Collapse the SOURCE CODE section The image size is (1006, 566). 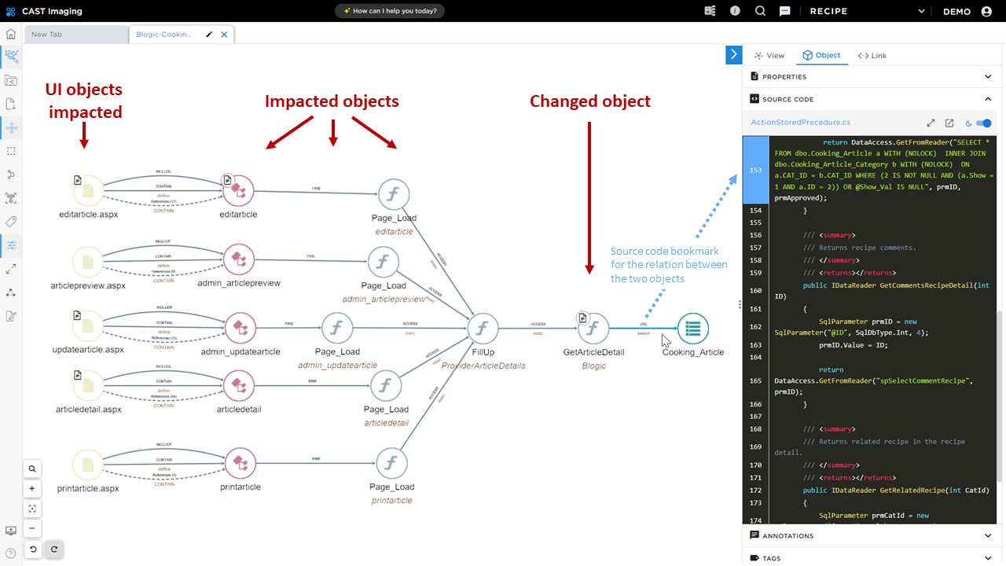pyautogui.click(x=988, y=99)
